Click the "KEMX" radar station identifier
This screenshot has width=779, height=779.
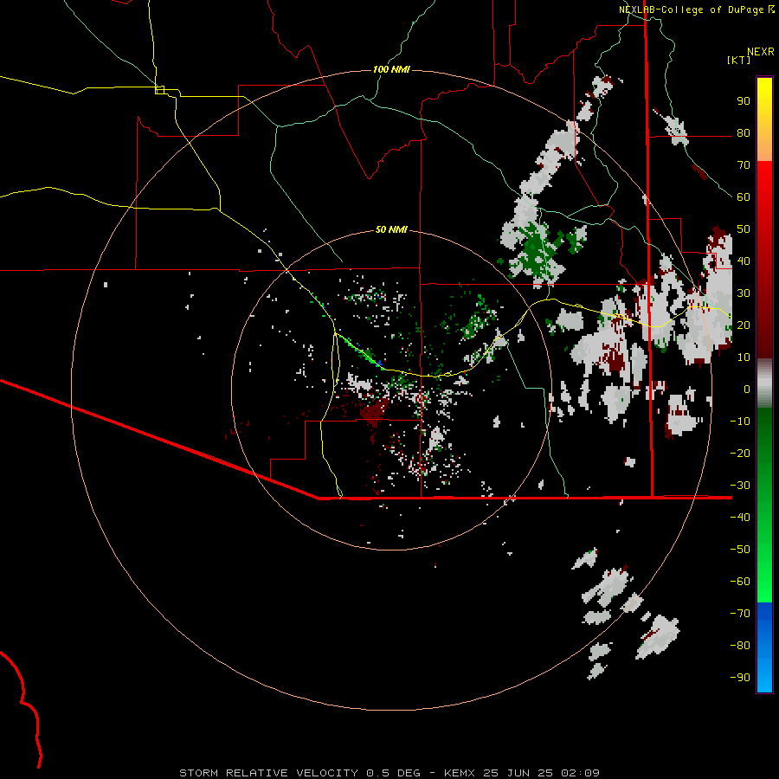tap(460, 773)
